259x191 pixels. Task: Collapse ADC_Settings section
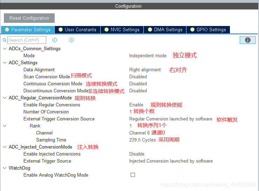5,63
